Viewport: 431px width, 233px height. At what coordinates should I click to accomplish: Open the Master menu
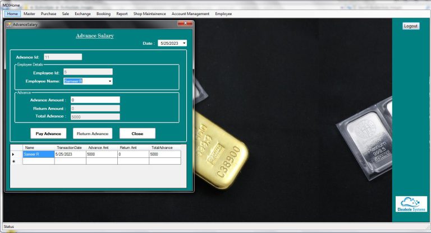click(29, 13)
